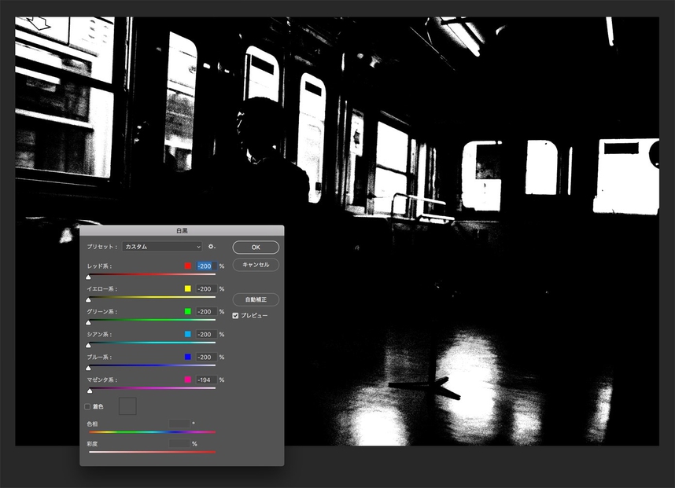Click the マゼンタ系 value field showing -194

(206, 380)
